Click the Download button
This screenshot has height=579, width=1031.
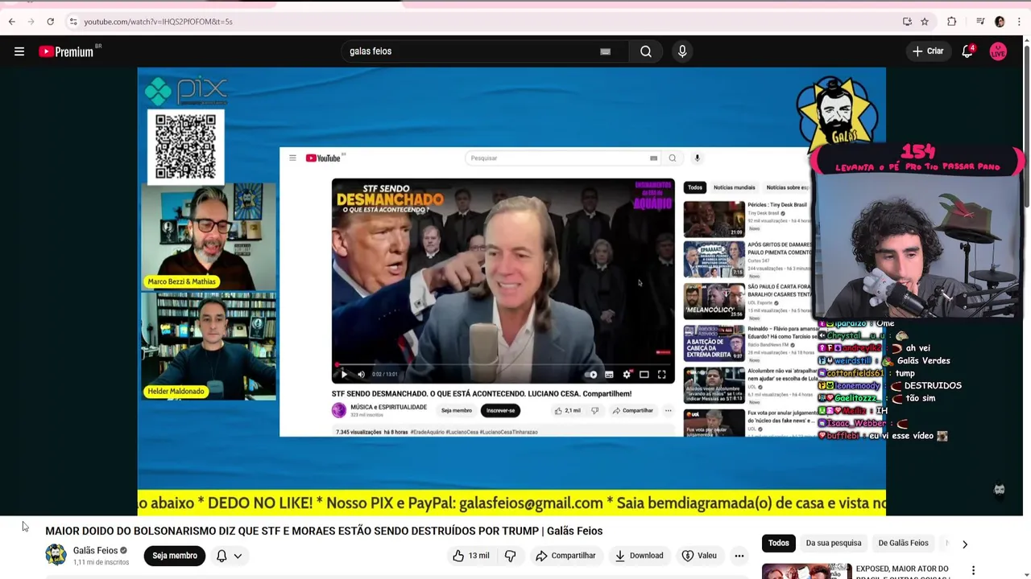pyautogui.click(x=639, y=556)
